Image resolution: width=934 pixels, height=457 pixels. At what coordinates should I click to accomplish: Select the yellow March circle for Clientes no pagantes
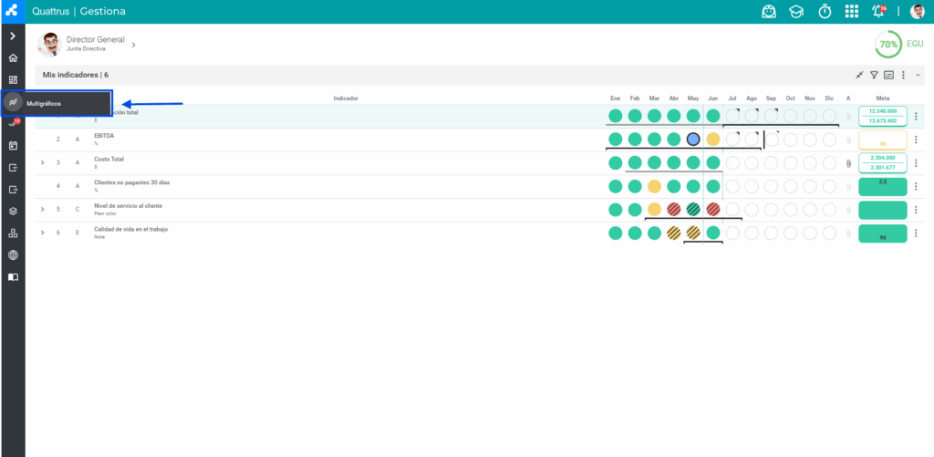click(654, 186)
